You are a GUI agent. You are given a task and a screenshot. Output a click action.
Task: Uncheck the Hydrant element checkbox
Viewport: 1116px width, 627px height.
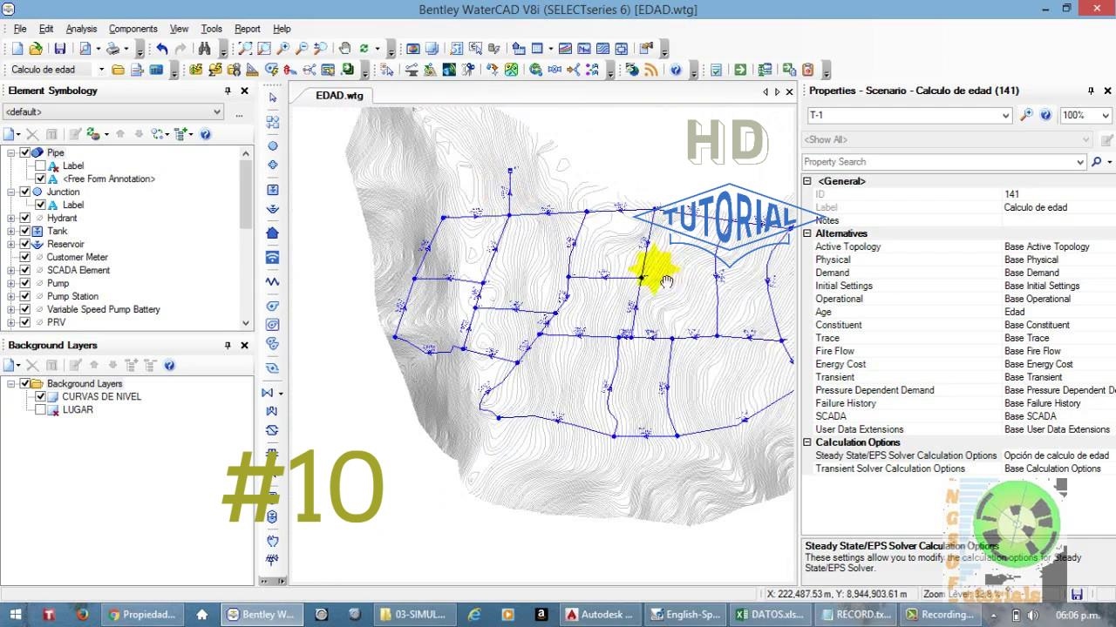[24, 218]
